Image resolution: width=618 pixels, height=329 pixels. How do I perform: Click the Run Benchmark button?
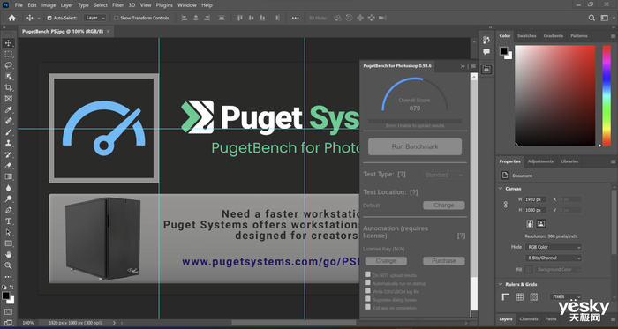415,146
